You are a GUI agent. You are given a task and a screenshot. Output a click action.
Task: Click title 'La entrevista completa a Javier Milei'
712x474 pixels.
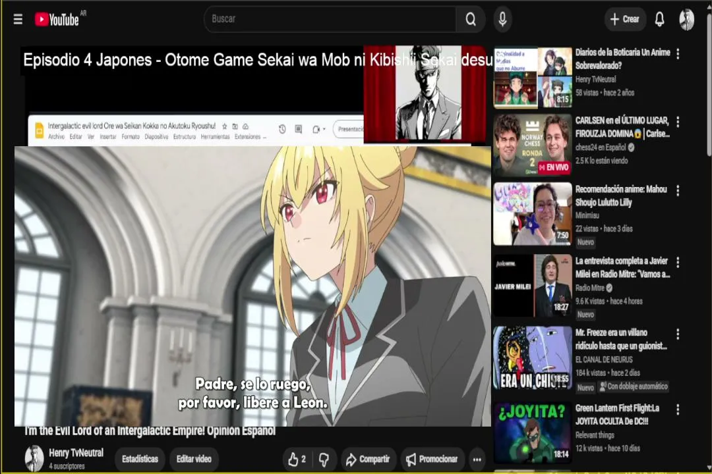coord(622,267)
